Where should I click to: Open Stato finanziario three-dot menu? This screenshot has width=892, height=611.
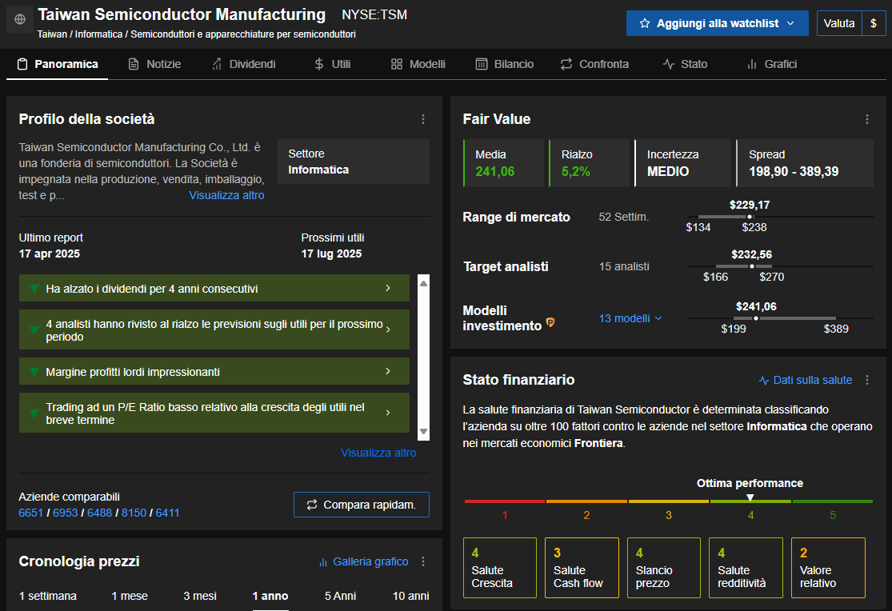(x=867, y=380)
